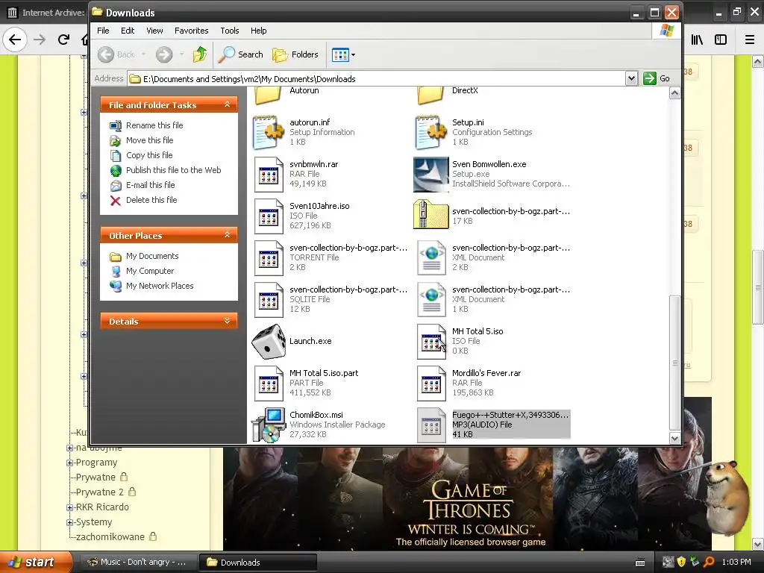Screen dimensions: 764x573
Task: Select the Setup.ini file icon
Action: [x=430, y=133]
